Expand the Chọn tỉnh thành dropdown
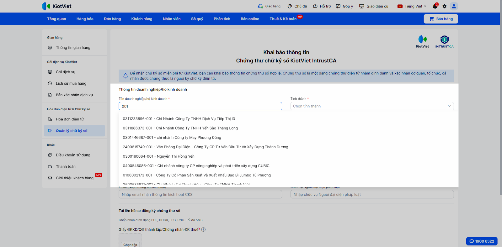Image resolution: width=502 pixels, height=247 pixels. (x=372, y=106)
